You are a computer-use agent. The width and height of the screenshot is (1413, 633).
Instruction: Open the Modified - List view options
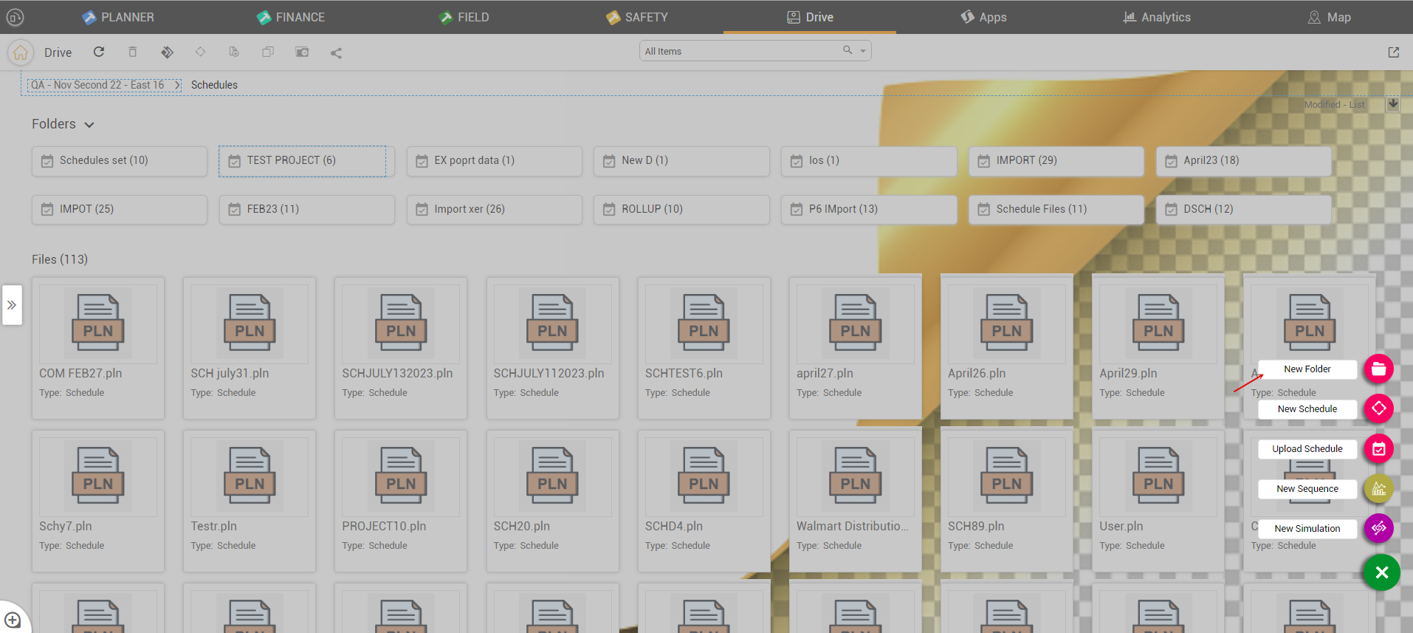[1334, 105]
